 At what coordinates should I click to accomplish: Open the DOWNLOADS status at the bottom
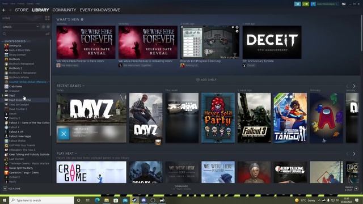click(181, 188)
